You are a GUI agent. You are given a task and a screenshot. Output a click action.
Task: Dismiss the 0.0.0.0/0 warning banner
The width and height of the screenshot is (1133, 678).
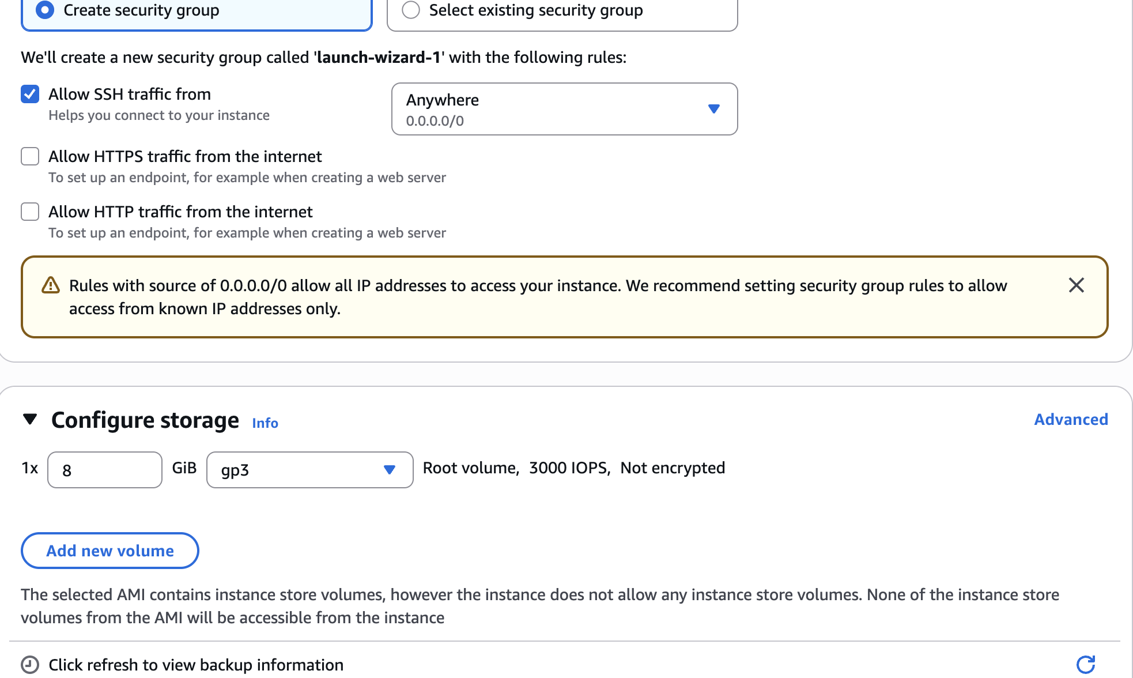pos(1076,285)
